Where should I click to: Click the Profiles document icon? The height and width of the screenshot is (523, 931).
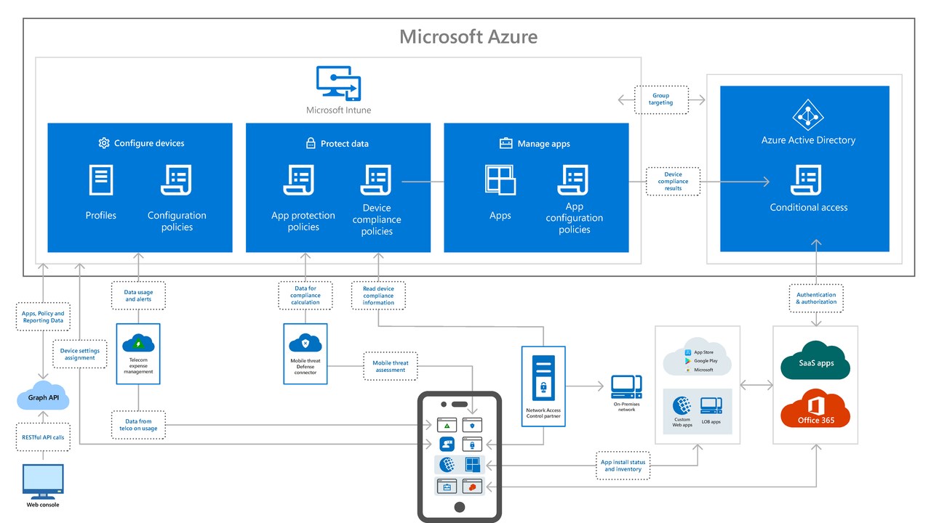[101, 180]
